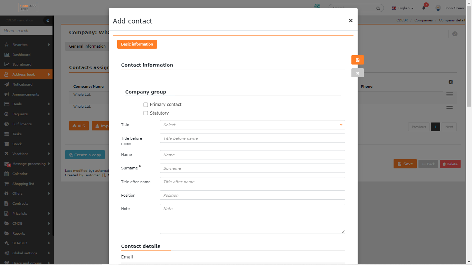Click the Previous pagination button
This screenshot has height=265, width=472.
(419, 127)
